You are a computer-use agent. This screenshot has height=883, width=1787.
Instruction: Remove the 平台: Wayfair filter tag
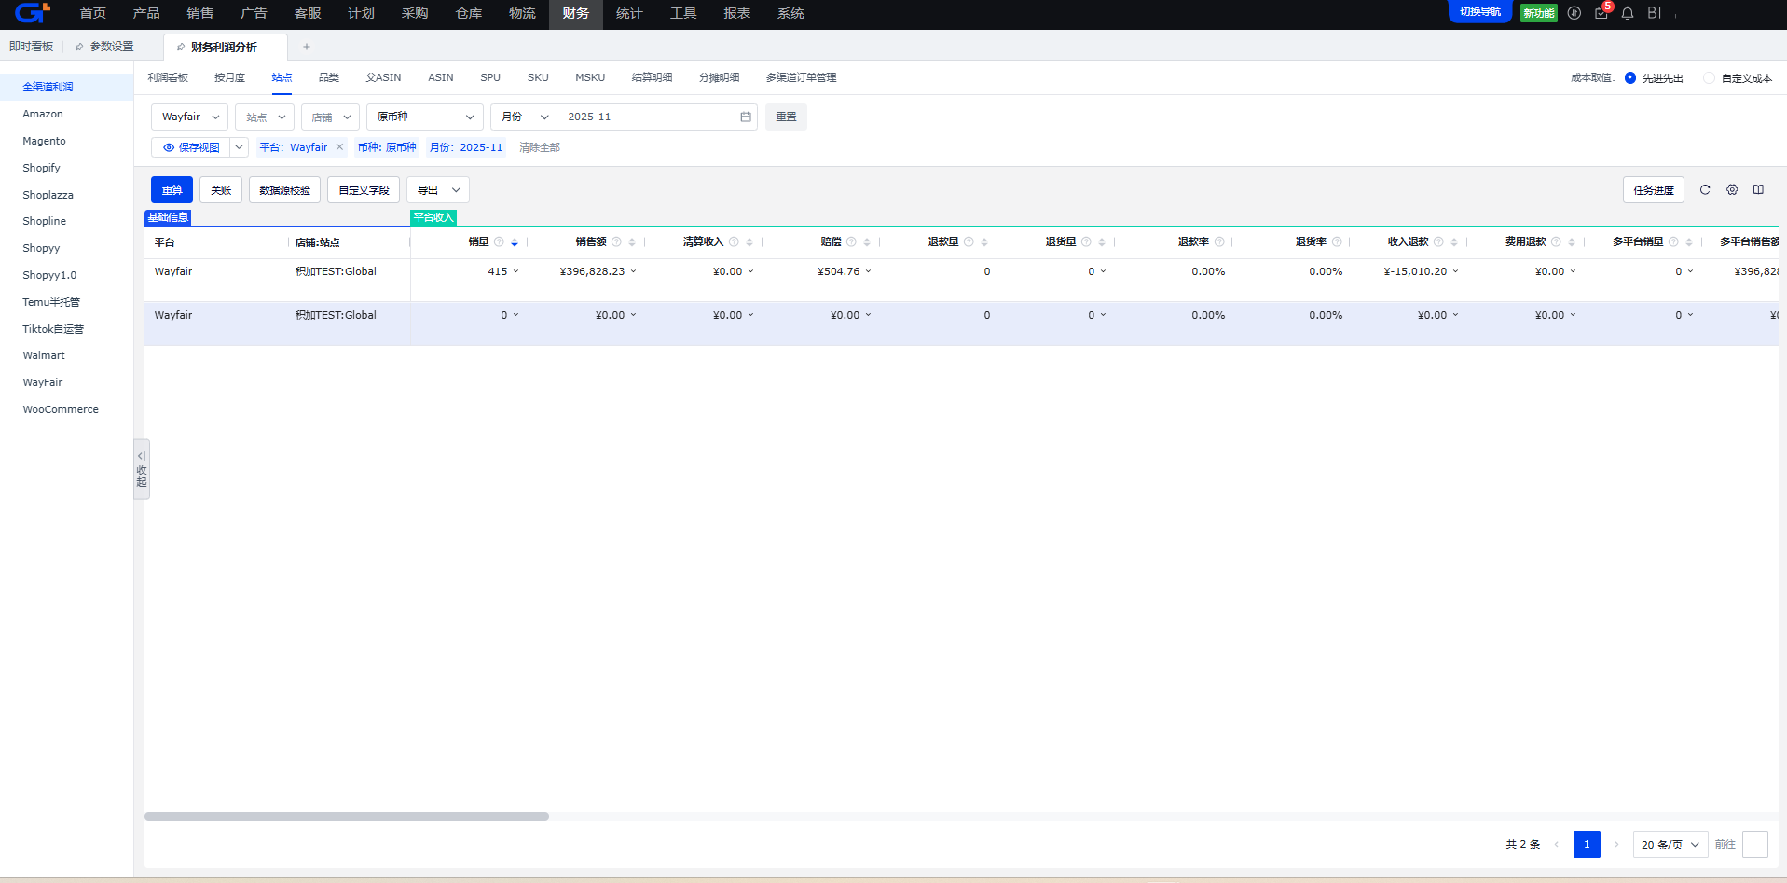click(x=340, y=147)
